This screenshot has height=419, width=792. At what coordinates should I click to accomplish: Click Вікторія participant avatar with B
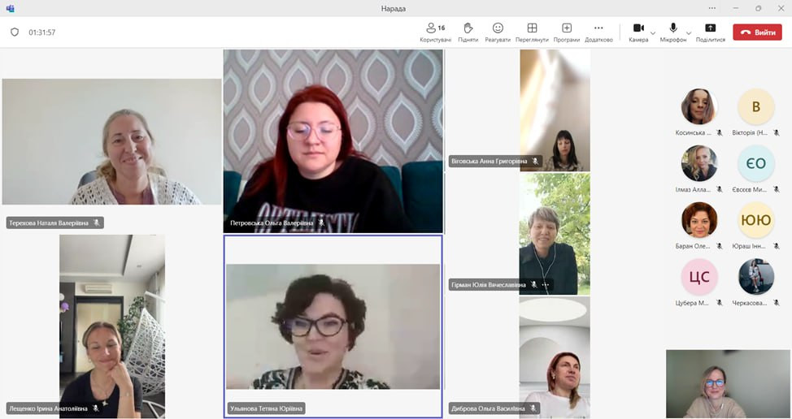click(x=756, y=106)
